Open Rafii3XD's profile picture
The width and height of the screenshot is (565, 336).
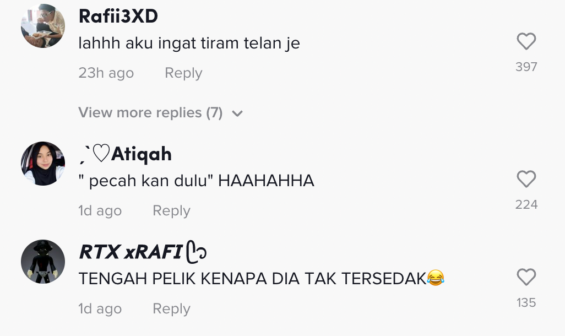[x=43, y=25]
